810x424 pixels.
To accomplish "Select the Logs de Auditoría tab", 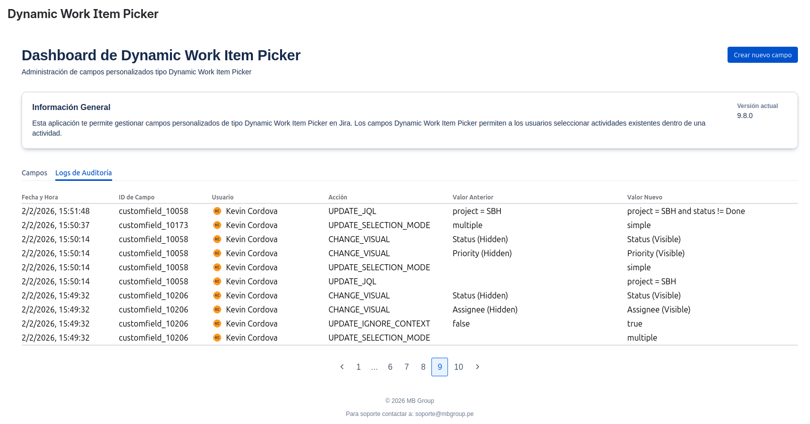I will point(83,173).
